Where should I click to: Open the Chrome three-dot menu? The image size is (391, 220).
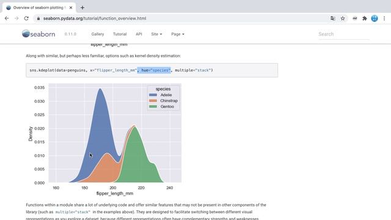tap(384, 18)
